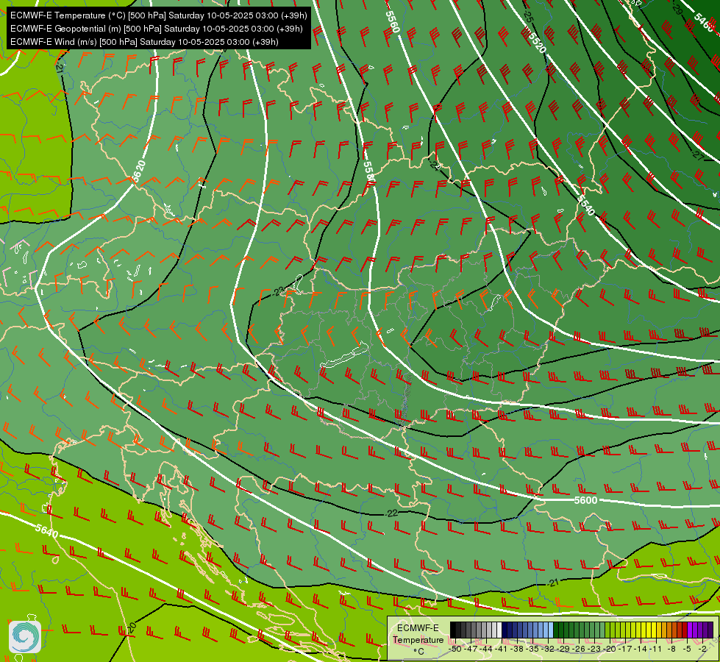Viewport: 720px width, 662px height.
Task: Click the -11 value on legend scale
Action: tap(655, 649)
